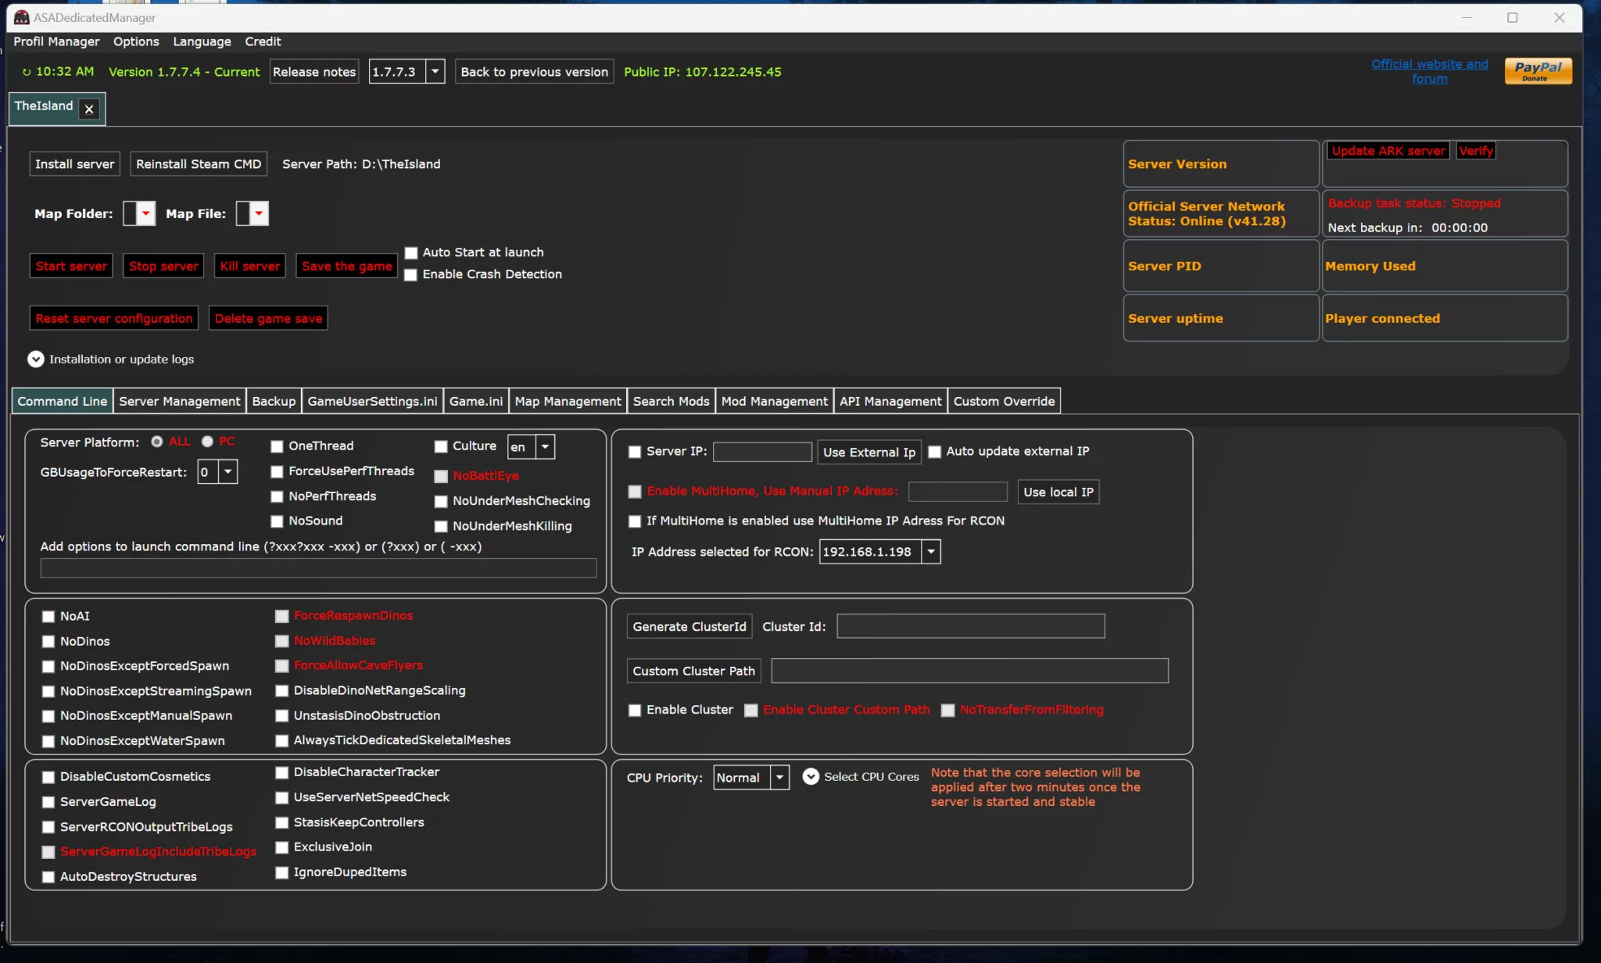This screenshot has height=963, width=1601.
Task: Open the GameUserSettings.ini tab
Action: [372, 401]
